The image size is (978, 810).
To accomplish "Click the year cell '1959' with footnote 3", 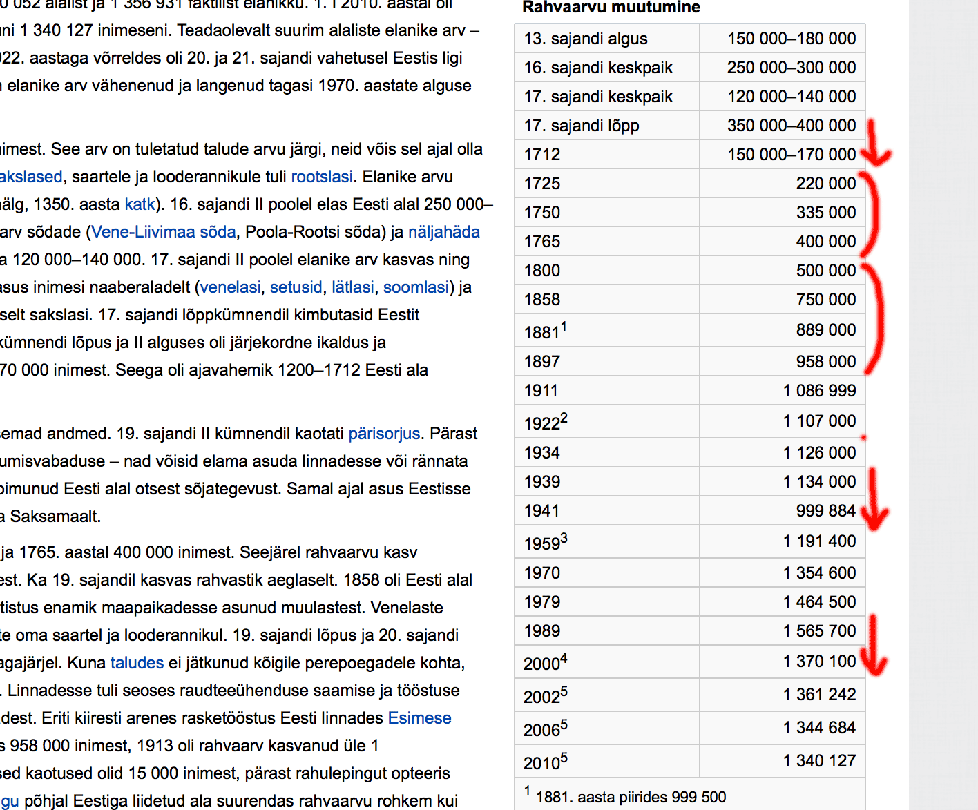I will (546, 542).
